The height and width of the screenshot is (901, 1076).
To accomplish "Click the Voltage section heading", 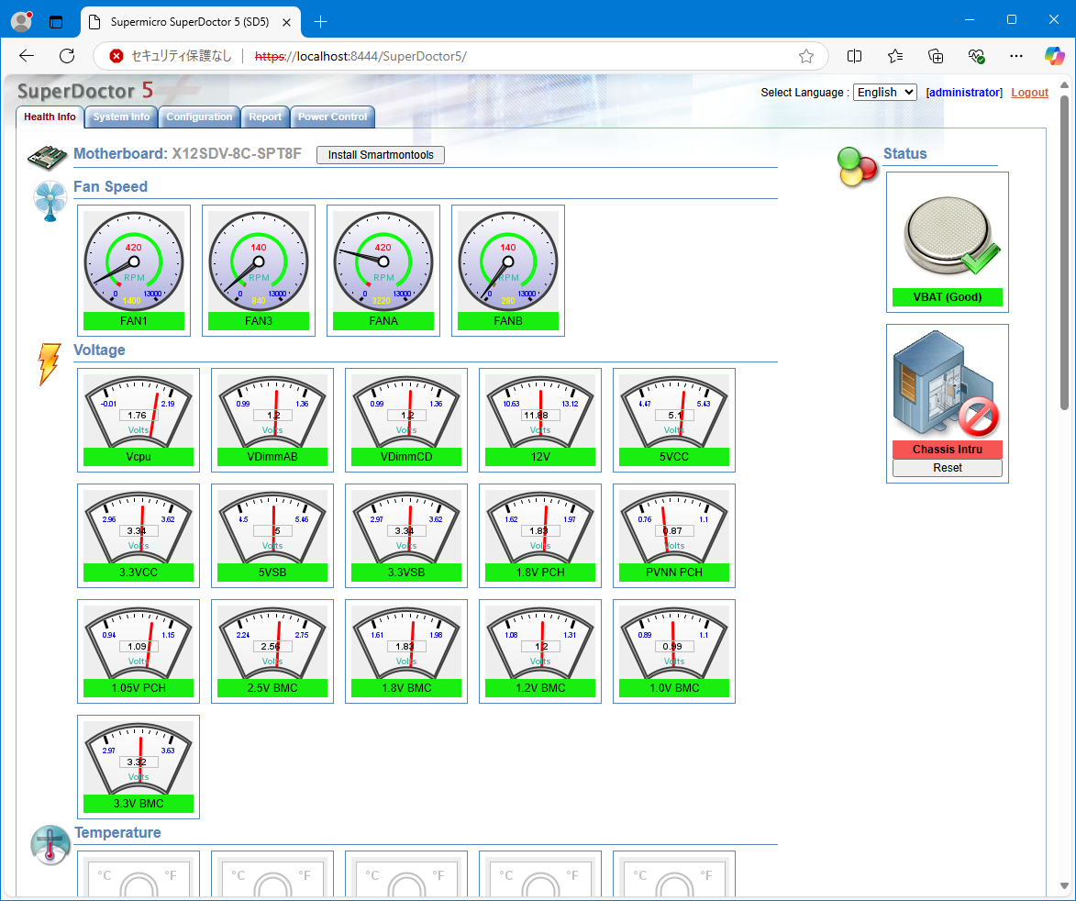I will pos(99,350).
